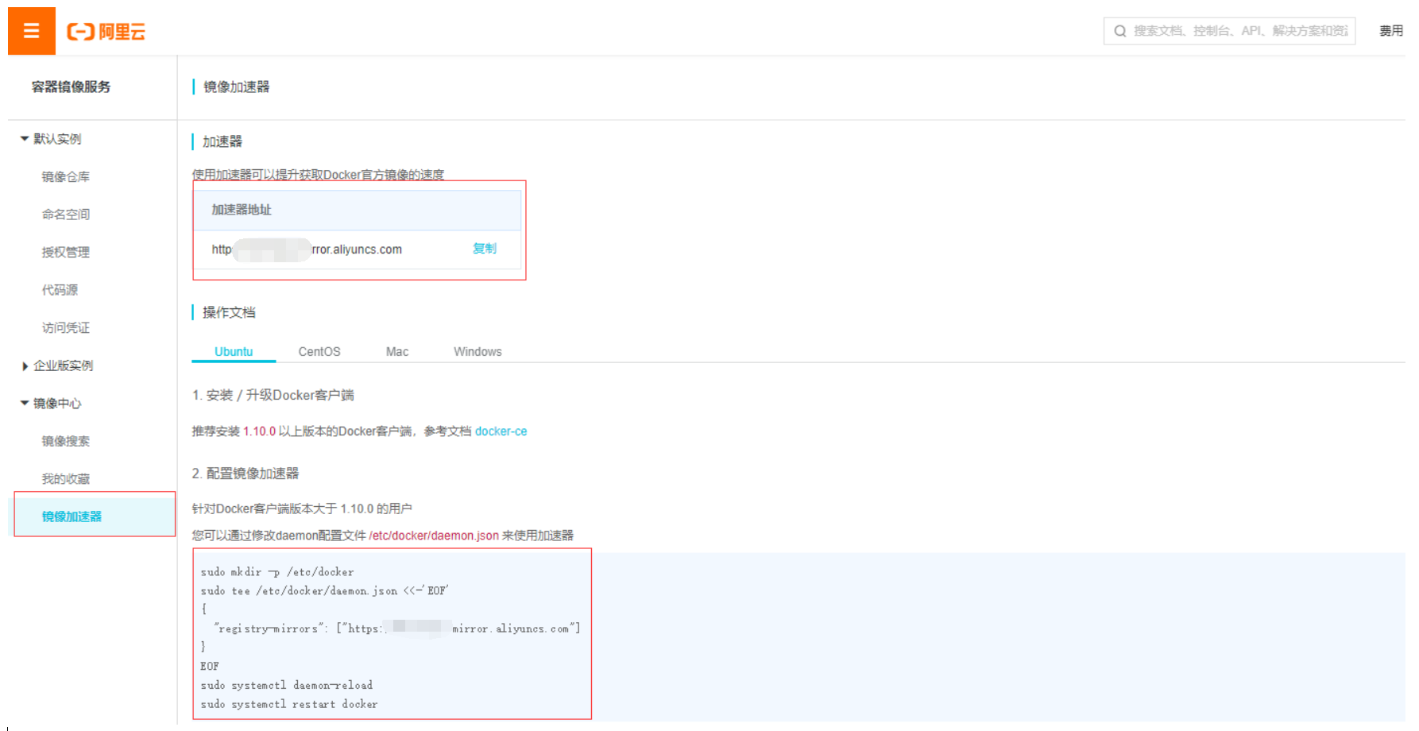Copy the accelerator address via 复制

click(x=485, y=249)
